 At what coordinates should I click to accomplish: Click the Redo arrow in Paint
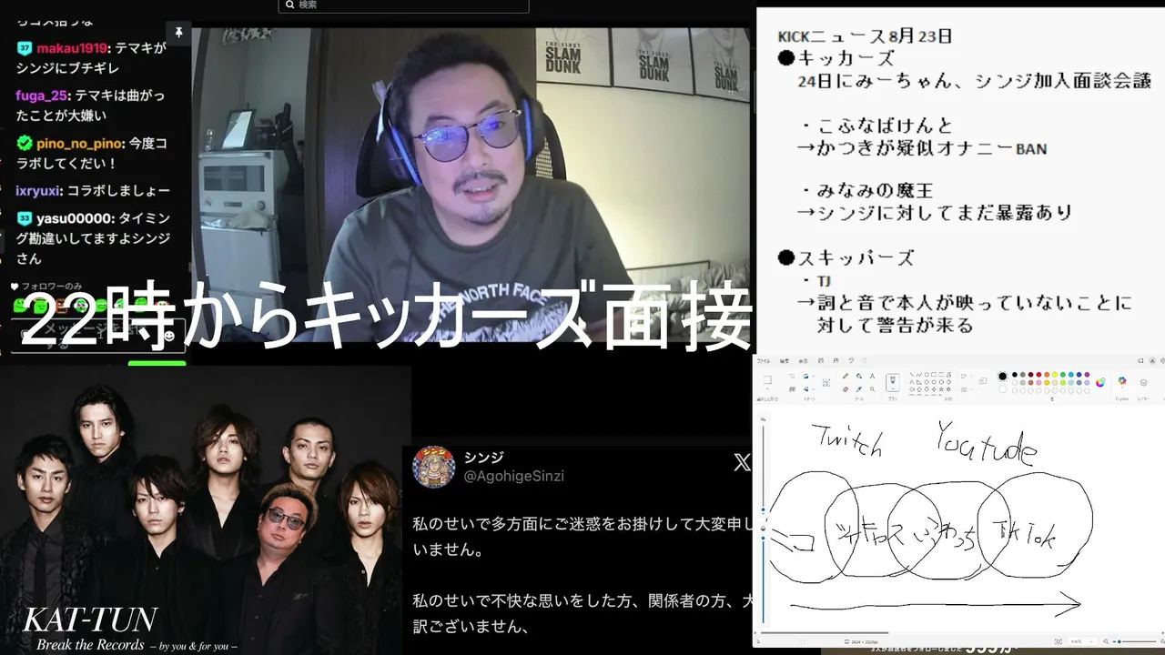(x=865, y=360)
